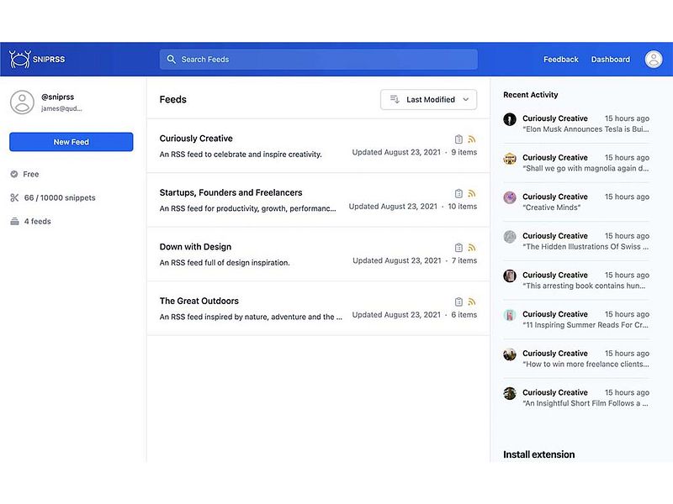Image resolution: width=673 pixels, height=504 pixels.
Task: Click the @sniprss username
Action: click(x=57, y=97)
